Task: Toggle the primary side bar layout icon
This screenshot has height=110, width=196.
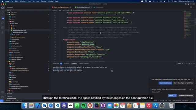Action: 186,4
